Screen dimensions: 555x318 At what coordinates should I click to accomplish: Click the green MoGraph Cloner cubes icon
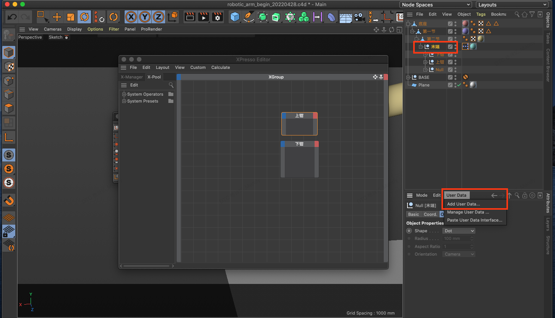point(304,17)
